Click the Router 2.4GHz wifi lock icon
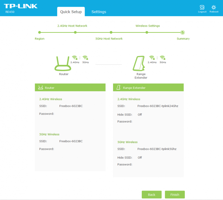Viewport: 223px width, 200px height. pyautogui.click(x=75, y=58)
